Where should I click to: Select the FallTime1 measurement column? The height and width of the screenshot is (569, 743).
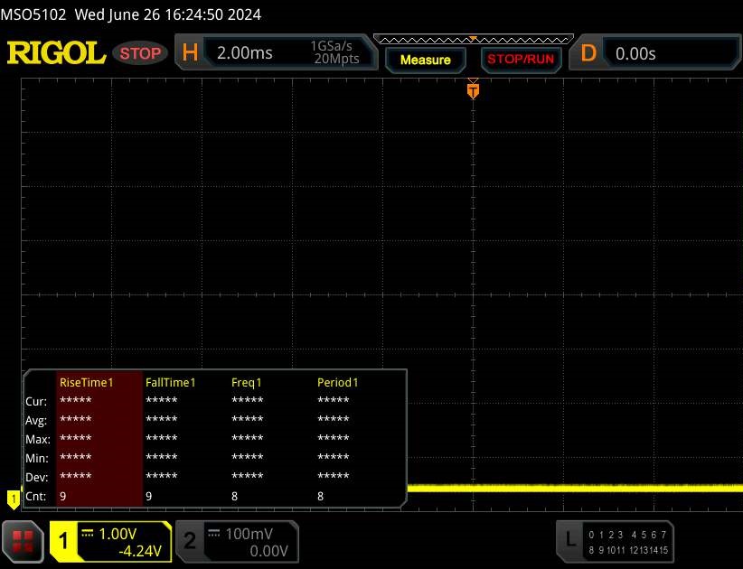tap(171, 382)
